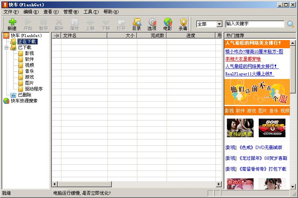Open the 查看(V) menu

coord(51,12)
